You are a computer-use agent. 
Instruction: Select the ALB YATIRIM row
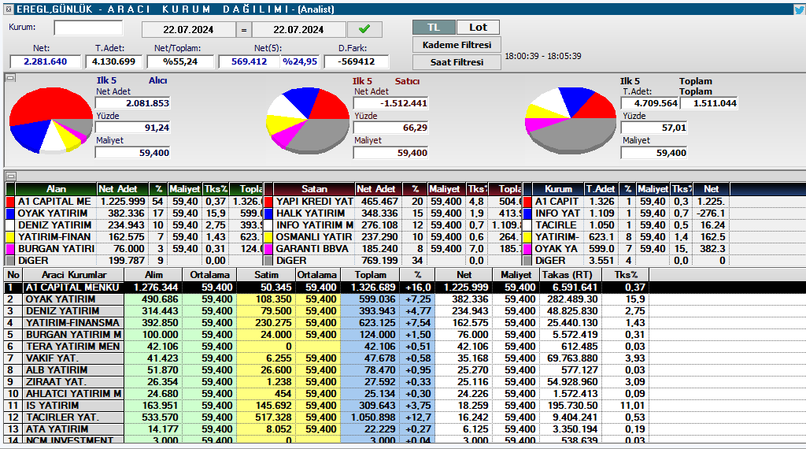point(404,370)
